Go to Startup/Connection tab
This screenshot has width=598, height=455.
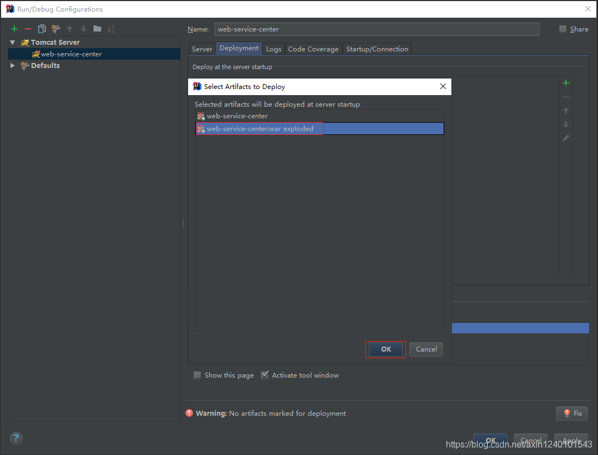click(377, 49)
